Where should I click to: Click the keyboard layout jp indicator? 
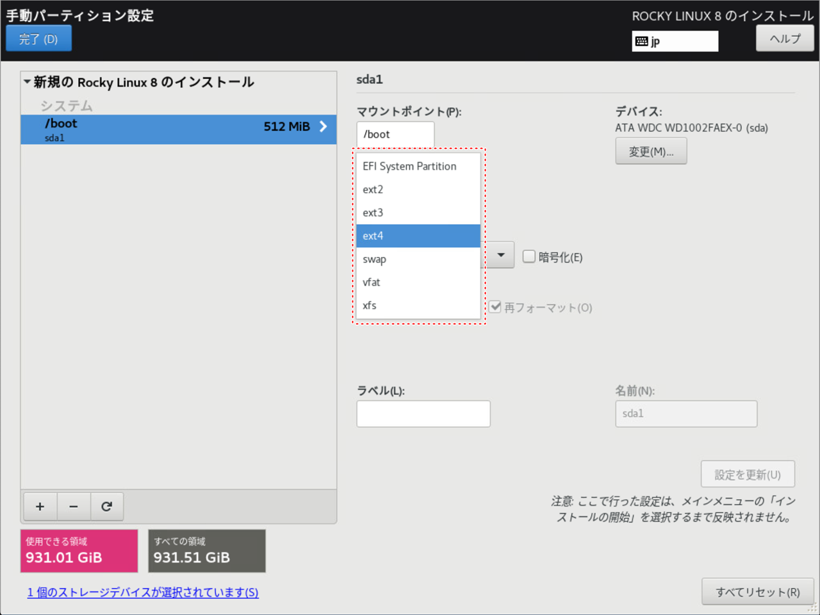(x=675, y=42)
